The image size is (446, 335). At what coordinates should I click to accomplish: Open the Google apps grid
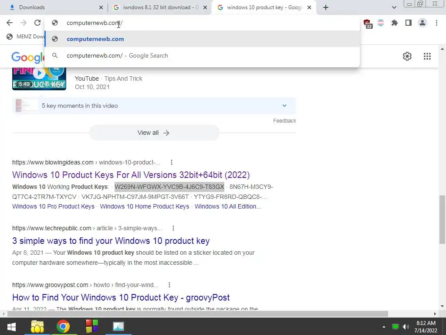(x=427, y=56)
